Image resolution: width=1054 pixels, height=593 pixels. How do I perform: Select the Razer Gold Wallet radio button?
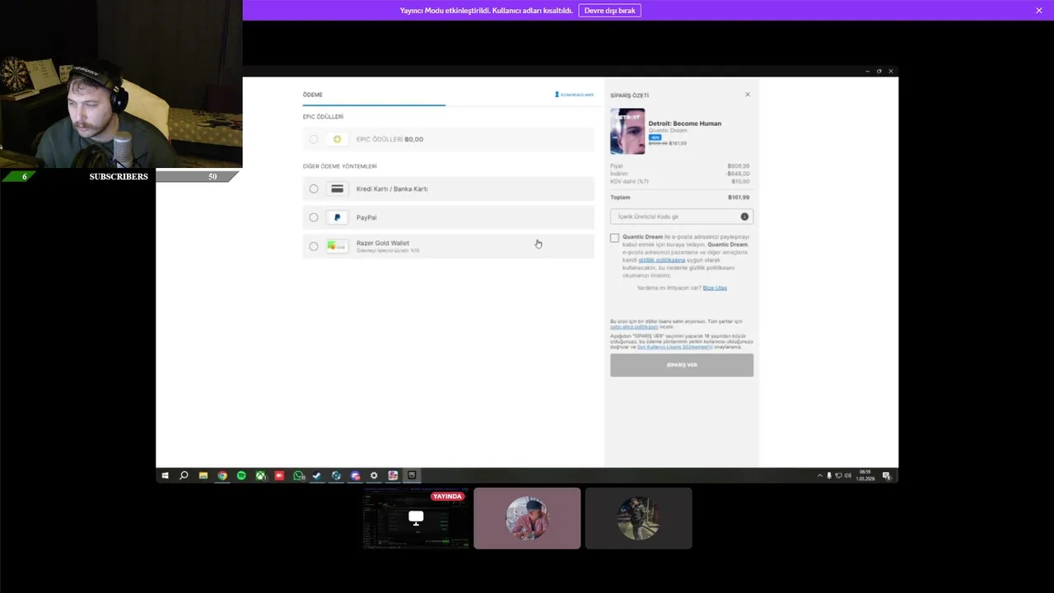click(314, 246)
